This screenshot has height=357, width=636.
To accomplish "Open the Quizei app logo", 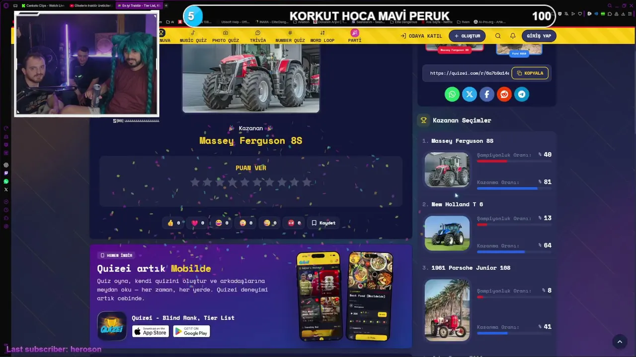I will [112, 326].
